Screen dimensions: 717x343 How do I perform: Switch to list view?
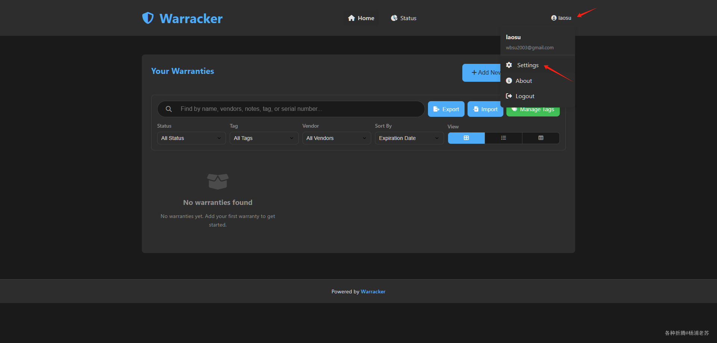[503, 138]
